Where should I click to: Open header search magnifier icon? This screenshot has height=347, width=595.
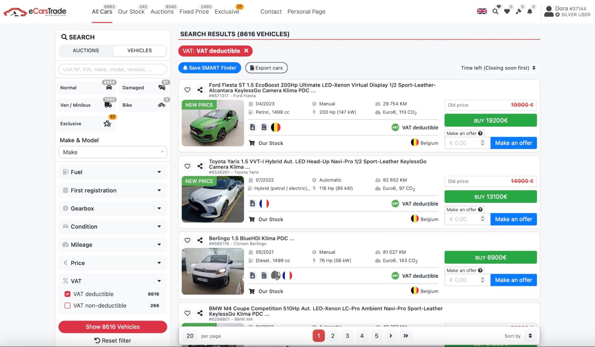pos(495,12)
